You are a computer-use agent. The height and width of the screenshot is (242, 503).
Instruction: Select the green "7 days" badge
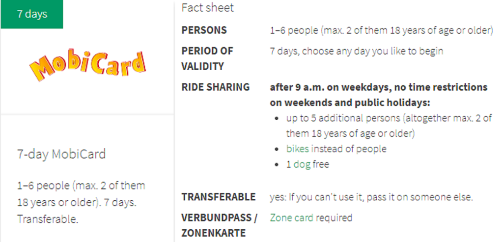click(32, 14)
